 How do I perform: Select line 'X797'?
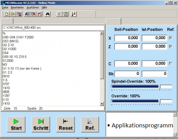[x=6, y=84]
